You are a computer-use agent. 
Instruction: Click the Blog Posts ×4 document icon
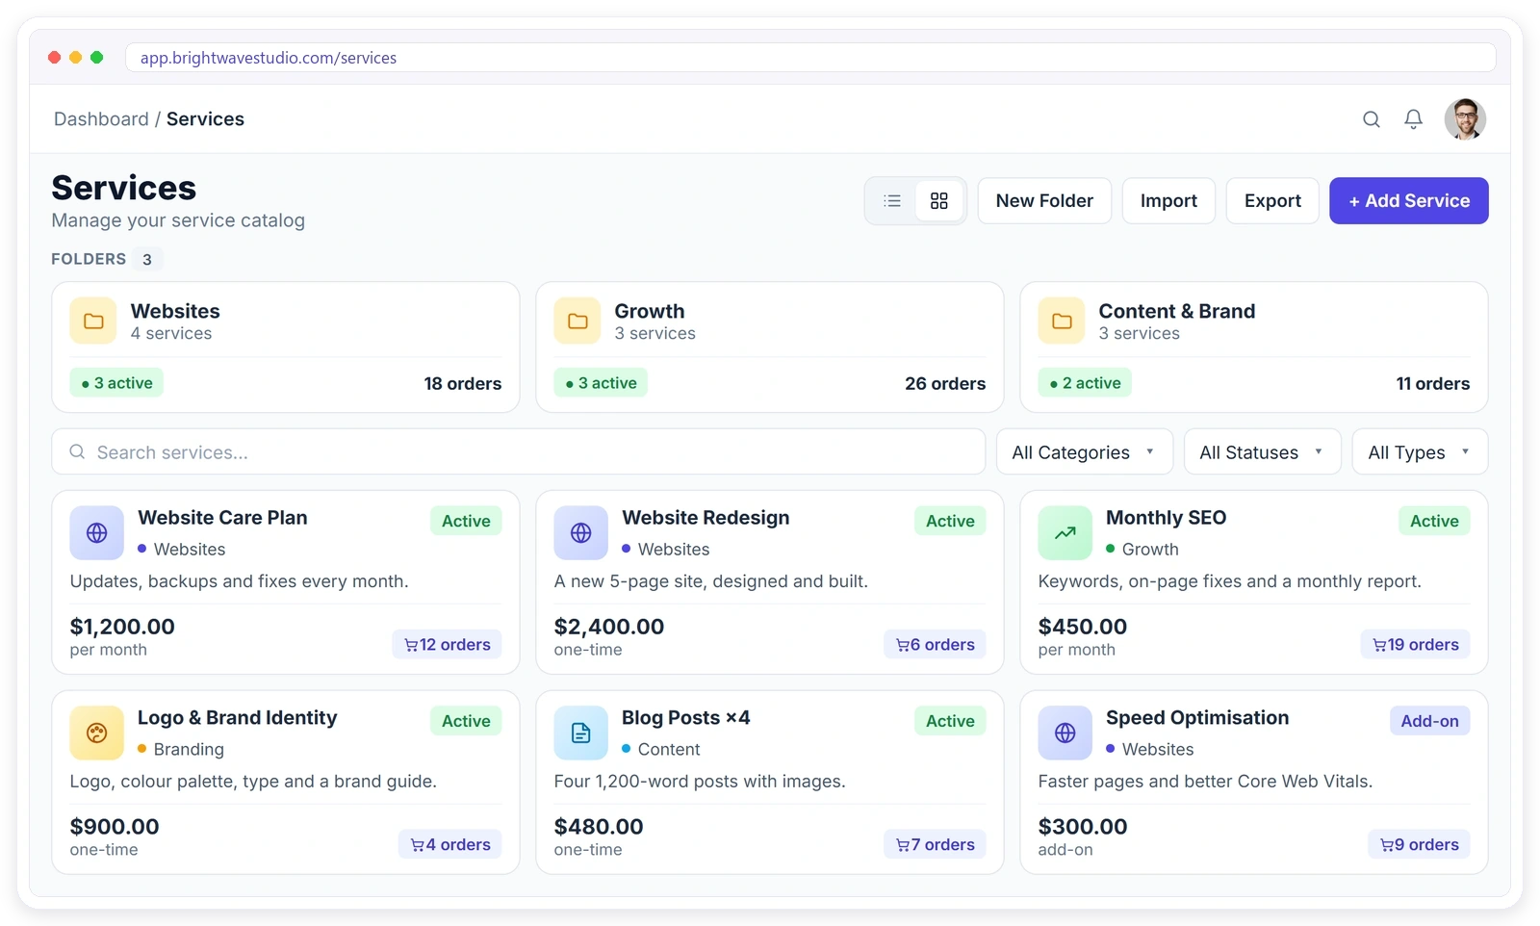point(581,733)
